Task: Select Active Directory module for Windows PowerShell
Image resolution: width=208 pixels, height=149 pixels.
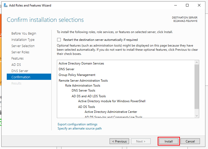Action: (x=112, y=101)
